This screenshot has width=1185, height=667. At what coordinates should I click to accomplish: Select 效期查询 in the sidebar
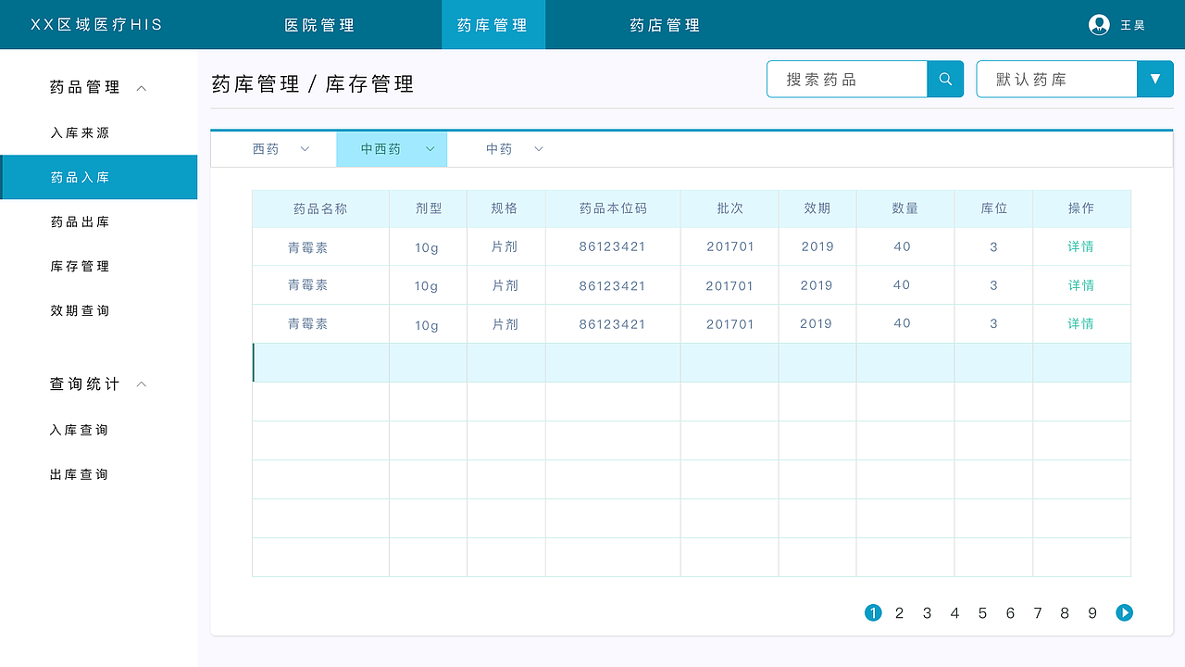(79, 310)
